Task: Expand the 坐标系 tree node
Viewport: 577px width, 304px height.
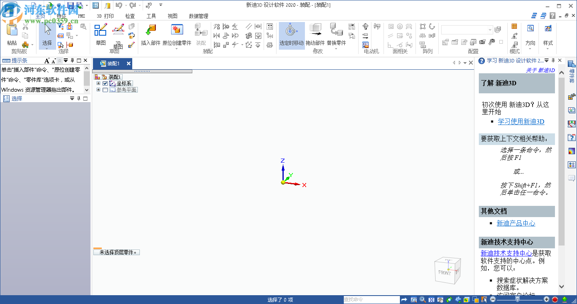Action: 99,83
